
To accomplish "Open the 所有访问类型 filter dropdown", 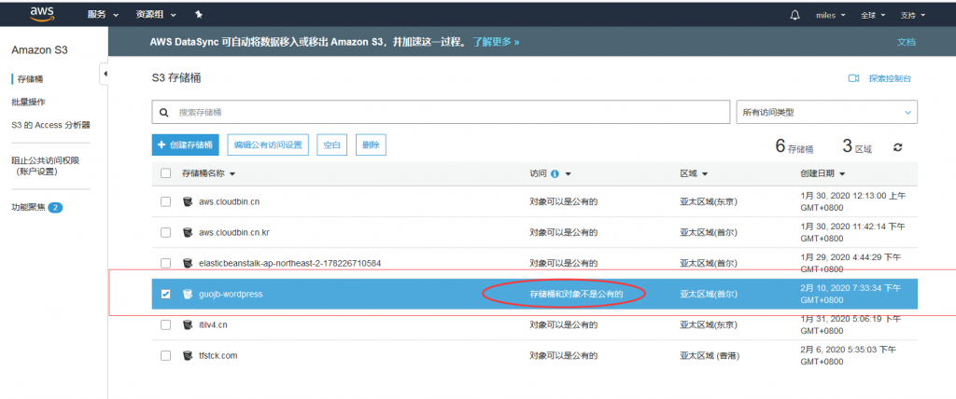I will coord(827,113).
